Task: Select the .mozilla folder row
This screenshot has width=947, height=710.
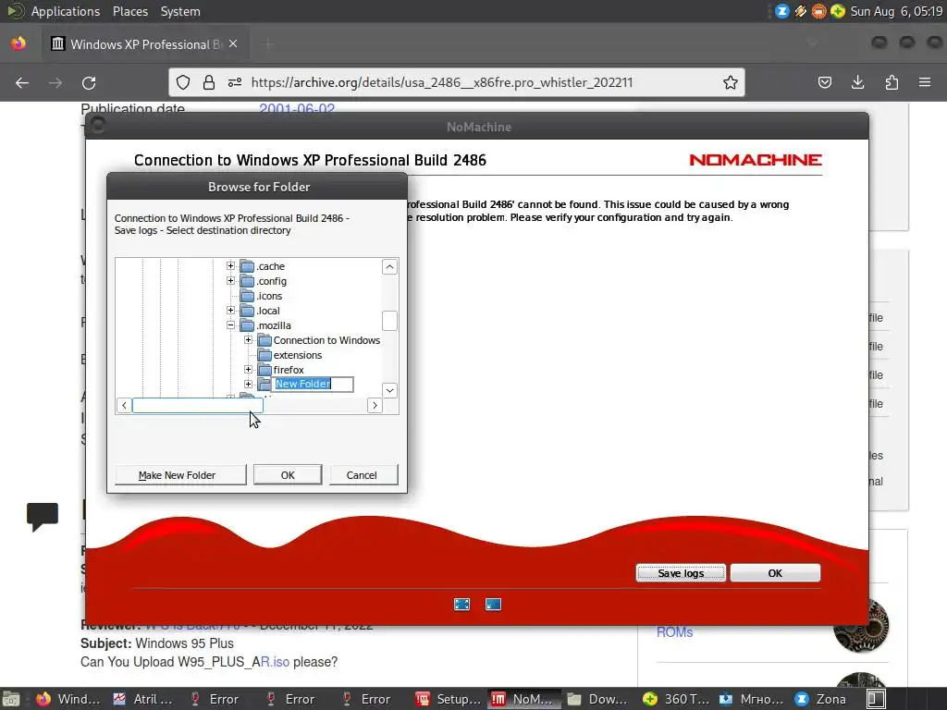Action: (274, 325)
